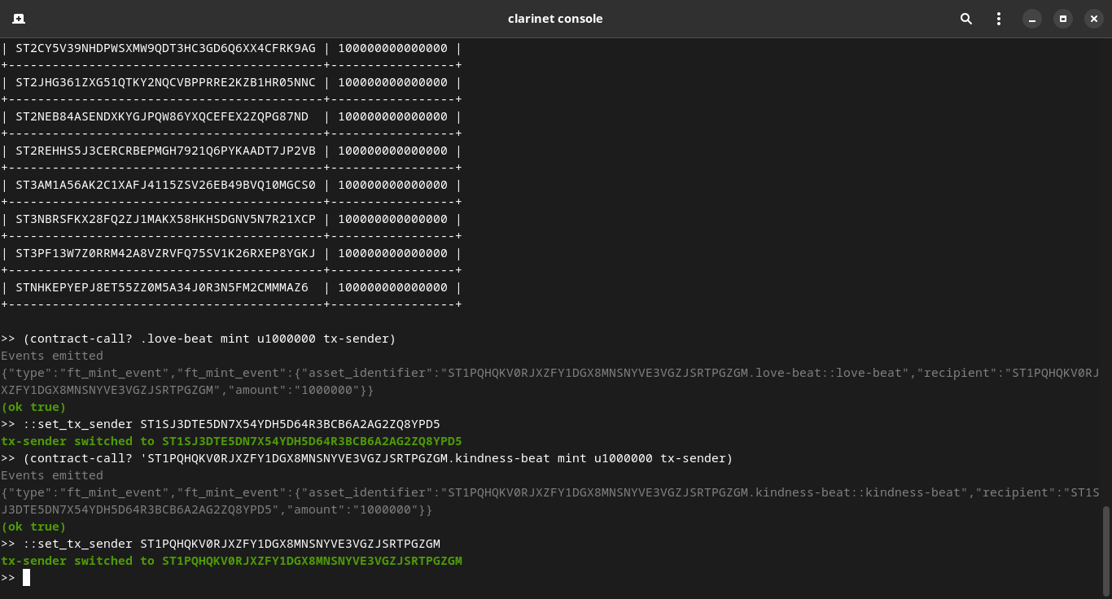Click the ::set_tx_sender ST1PQHQKV0RJ command
1112x599 pixels.
coord(231,544)
